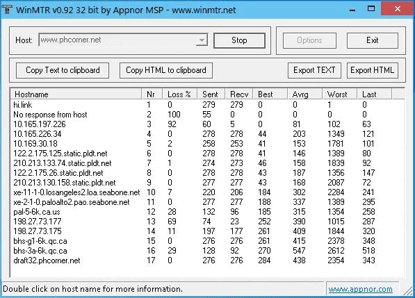
Task: Click loss value 92 for 10.165.197.226
Action: [x=172, y=124]
